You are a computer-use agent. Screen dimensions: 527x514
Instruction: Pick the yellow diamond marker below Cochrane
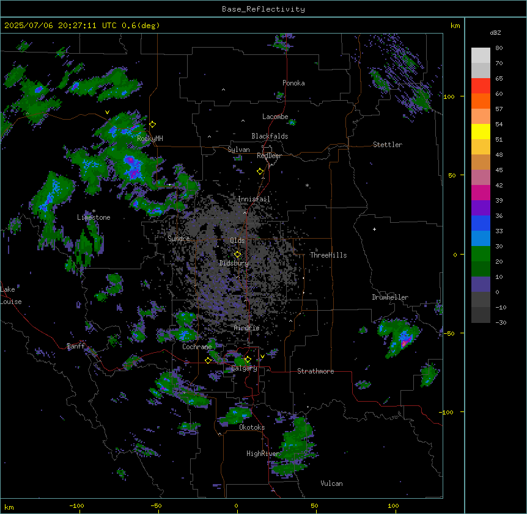(x=208, y=361)
